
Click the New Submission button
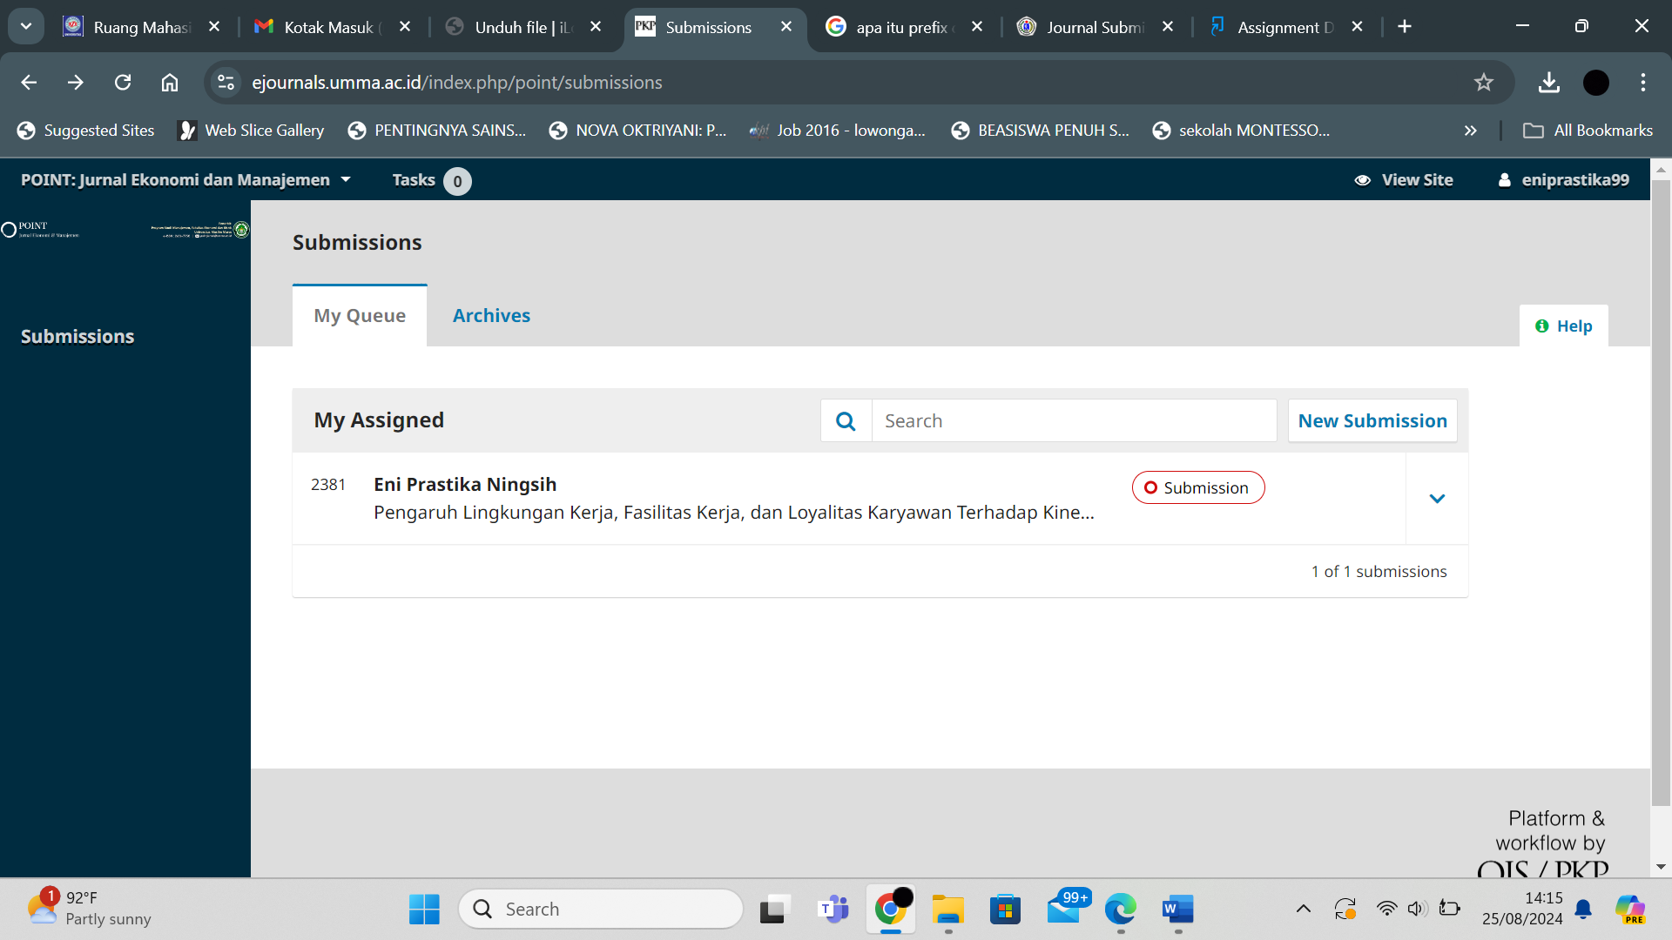(1372, 421)
